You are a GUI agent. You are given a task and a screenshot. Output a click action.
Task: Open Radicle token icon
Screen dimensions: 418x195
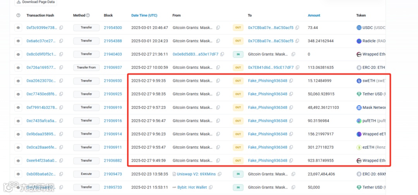click(x=359, y=41)
